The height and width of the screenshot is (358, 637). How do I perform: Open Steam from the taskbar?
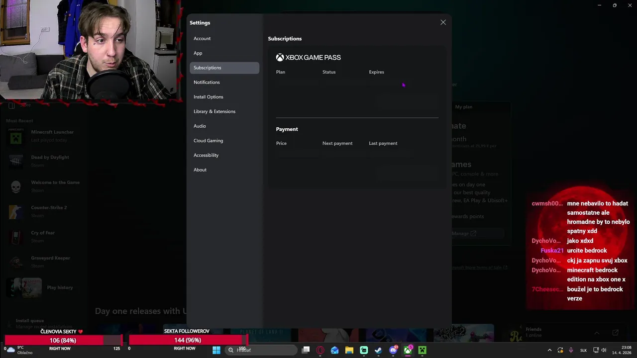click(x=378, y=350)
